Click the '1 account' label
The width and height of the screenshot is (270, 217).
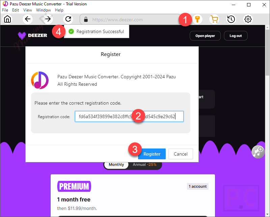[198, 186]
